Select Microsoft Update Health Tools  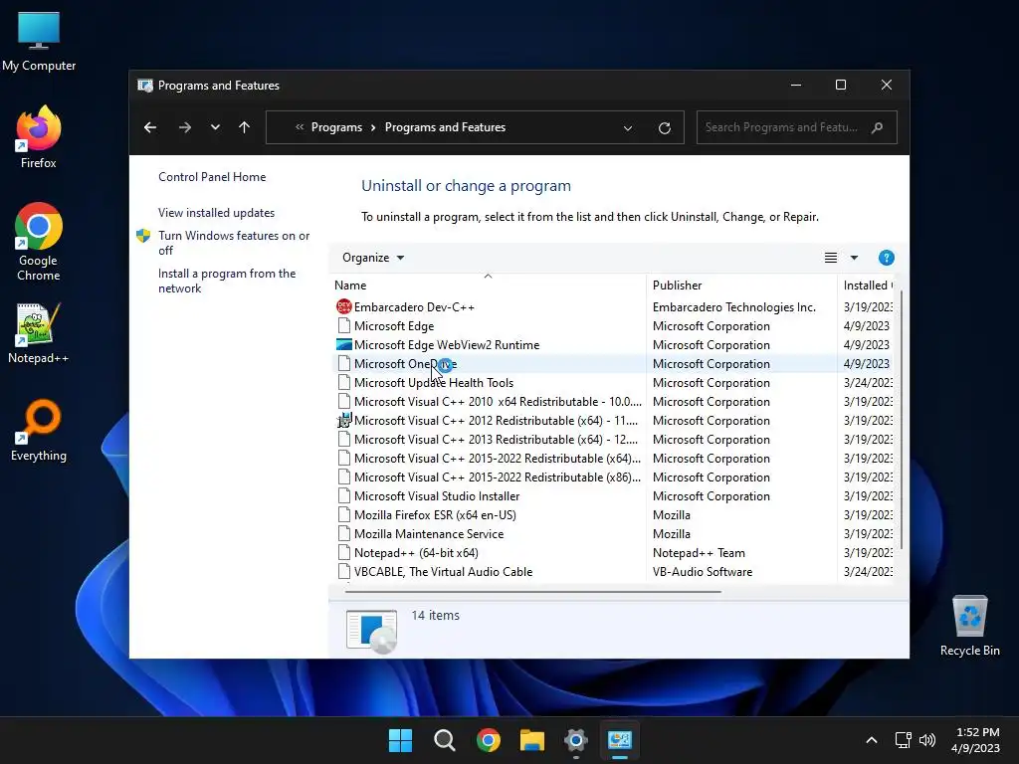point(434,383)
